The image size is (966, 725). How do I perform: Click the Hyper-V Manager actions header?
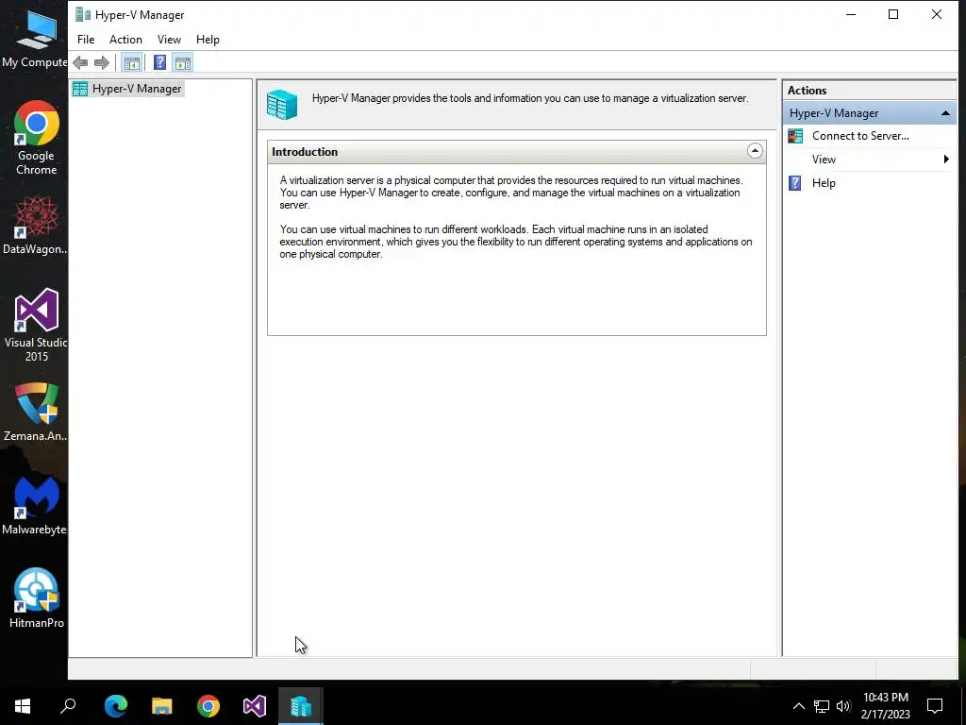click(x=869, y=113)
